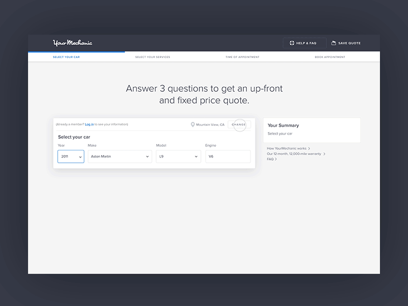
Task: Select the Select Your Car step
Action: click(66, 57)
